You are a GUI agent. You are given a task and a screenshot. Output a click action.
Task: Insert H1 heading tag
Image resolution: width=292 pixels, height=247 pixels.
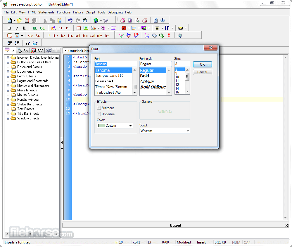(167, 28)
